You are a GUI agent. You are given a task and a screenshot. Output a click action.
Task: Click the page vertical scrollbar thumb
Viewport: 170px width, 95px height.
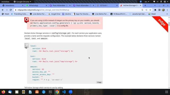coord(169,24)
